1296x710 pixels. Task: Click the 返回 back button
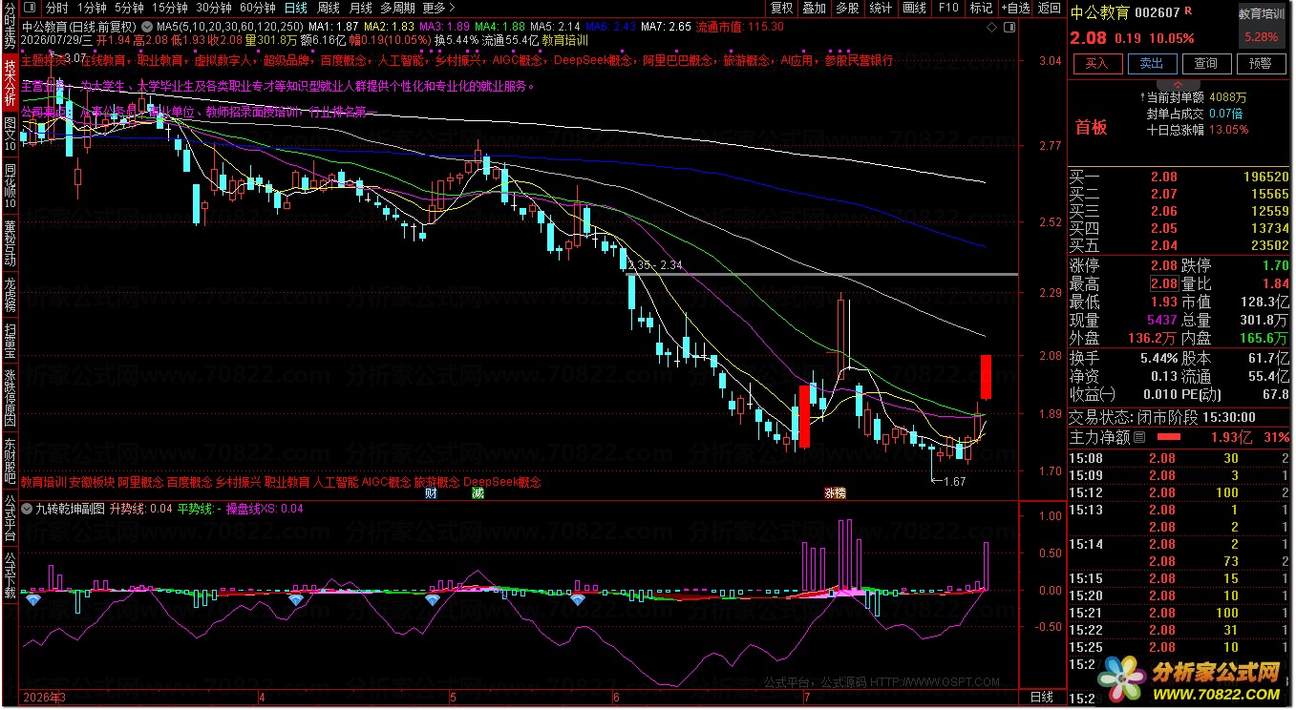(x=1049, y=8)
